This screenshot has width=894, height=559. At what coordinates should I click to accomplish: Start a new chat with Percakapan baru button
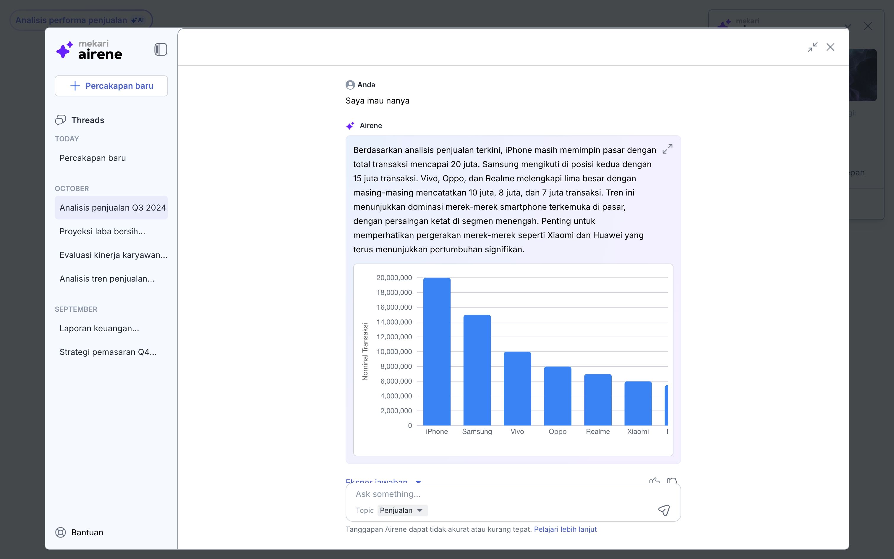pyautogui.click(x=111, y=86)
